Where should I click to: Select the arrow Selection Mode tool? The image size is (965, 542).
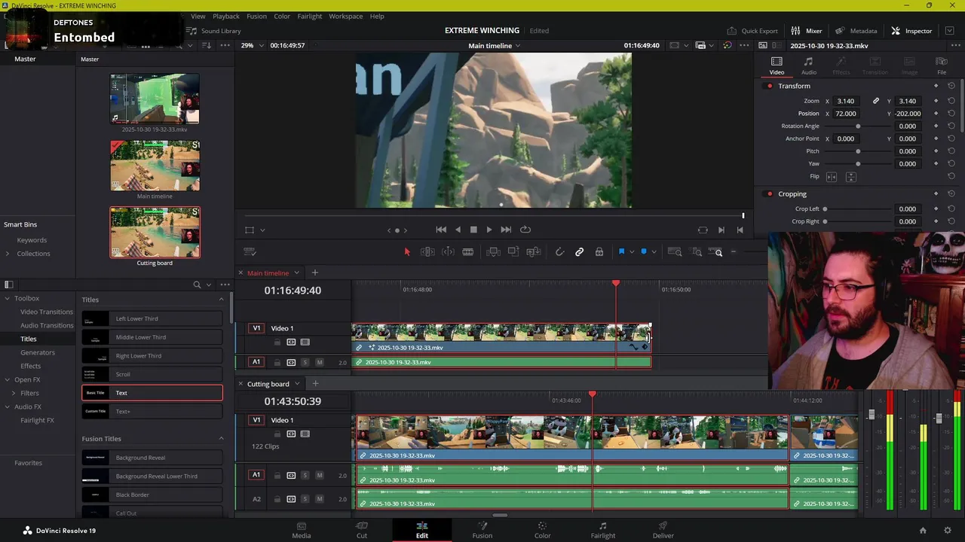[x=407, y=252]
